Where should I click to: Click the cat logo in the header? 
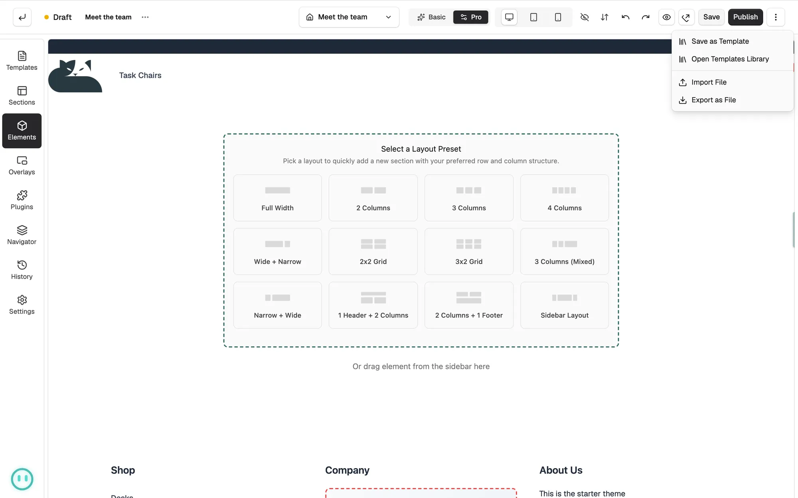(x=75, y=76)
